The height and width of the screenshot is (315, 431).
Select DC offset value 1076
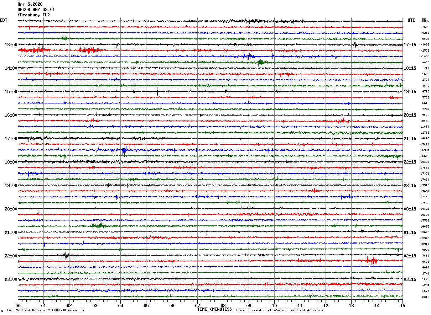tap(426, 279)
